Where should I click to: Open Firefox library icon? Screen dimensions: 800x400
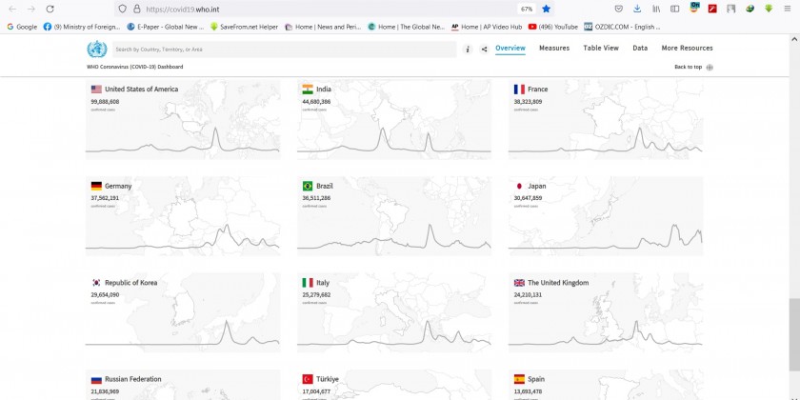click(x=656, y=9)
